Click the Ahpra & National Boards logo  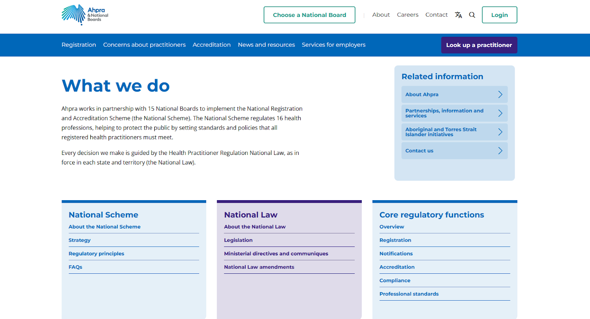coord(85,15)
